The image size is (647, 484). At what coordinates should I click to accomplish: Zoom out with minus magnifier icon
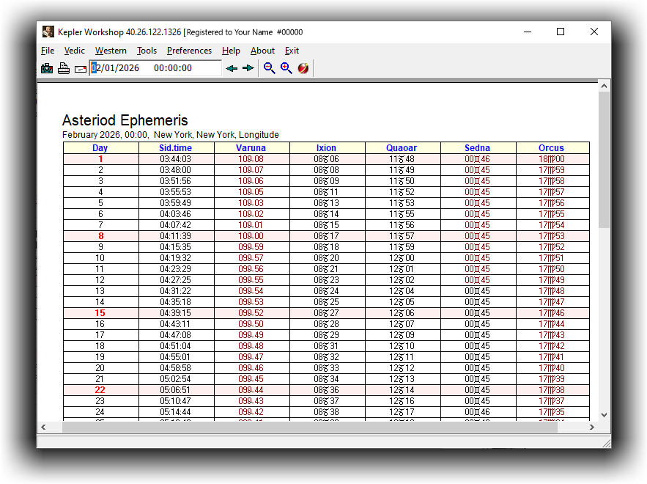coord(269,68)
